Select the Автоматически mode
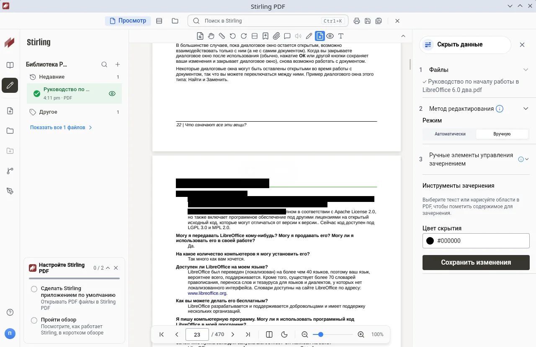The width and height of the screenshot is (536, 347). [x=450, y=134]
